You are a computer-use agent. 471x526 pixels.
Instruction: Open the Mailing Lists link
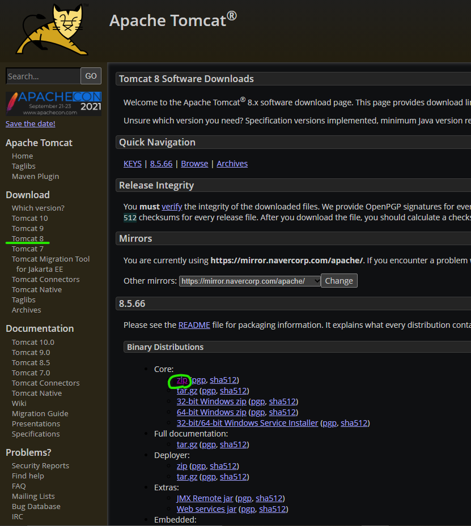click(33, 497)
